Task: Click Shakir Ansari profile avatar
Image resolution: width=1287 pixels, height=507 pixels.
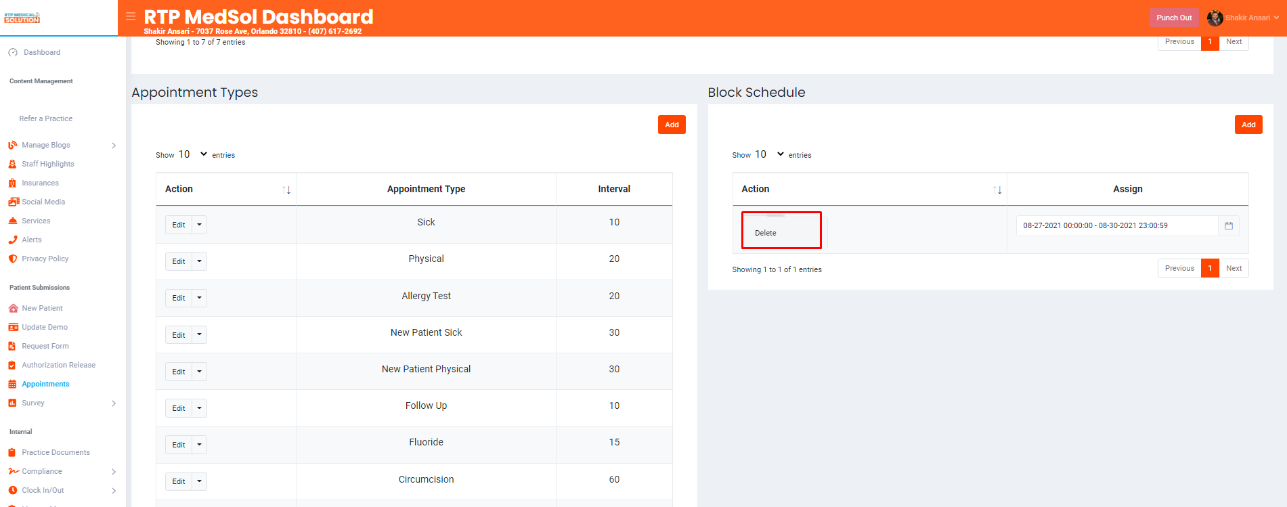Action: tap(1215, 18)
